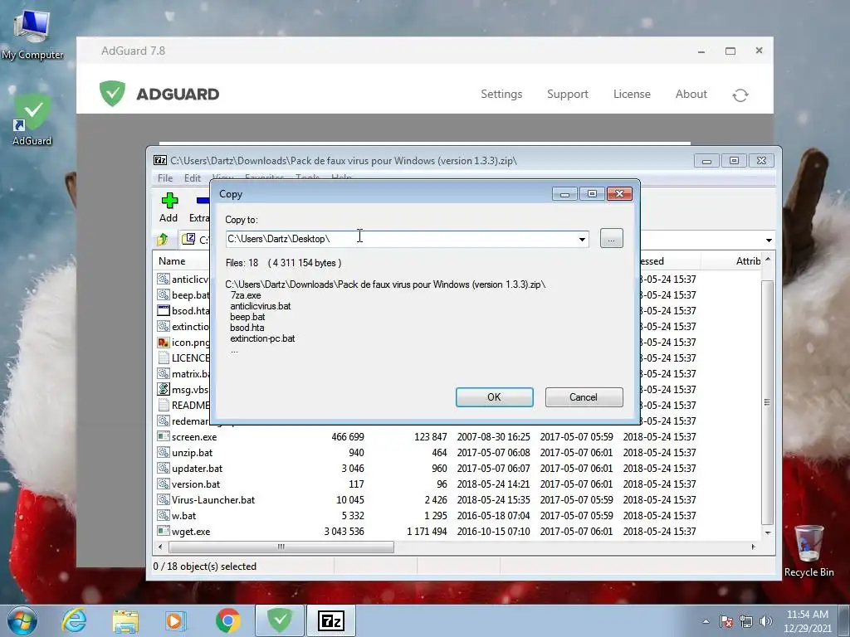Screen dimensions: 850x637
Task: Click the matrix.bat file icon
Action: [164, 373]
